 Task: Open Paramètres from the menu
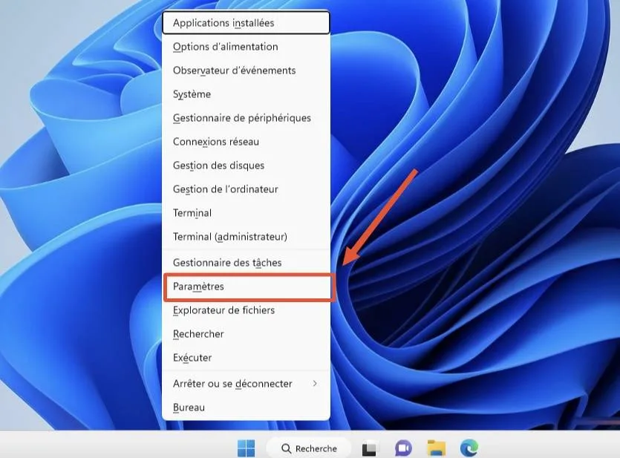coord(198,287)
